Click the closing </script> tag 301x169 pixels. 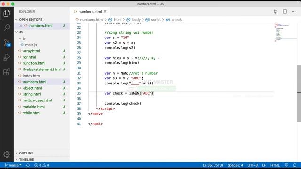point(105,108)
